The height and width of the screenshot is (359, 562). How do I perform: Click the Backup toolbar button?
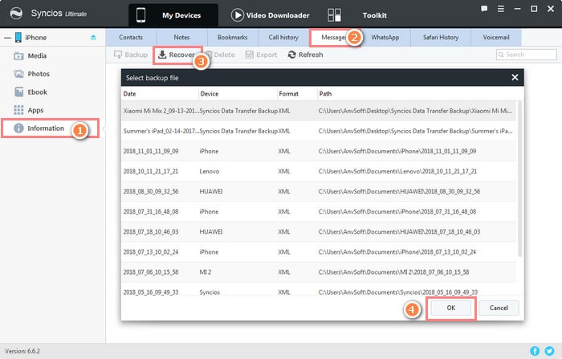click(130, 55)
